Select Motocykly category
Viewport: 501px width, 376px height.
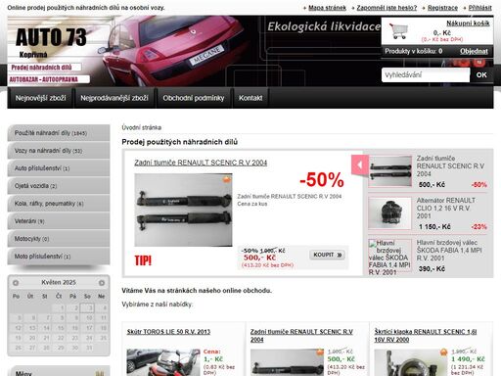59,239
